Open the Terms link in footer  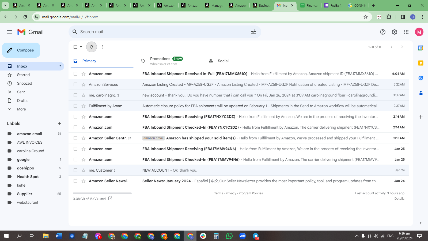tap(218, 193)
